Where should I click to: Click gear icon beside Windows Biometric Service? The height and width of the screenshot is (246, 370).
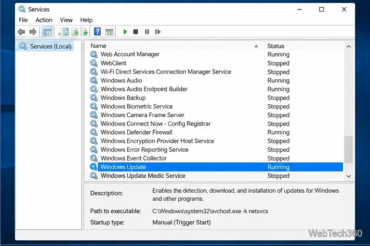coord(93,106)
